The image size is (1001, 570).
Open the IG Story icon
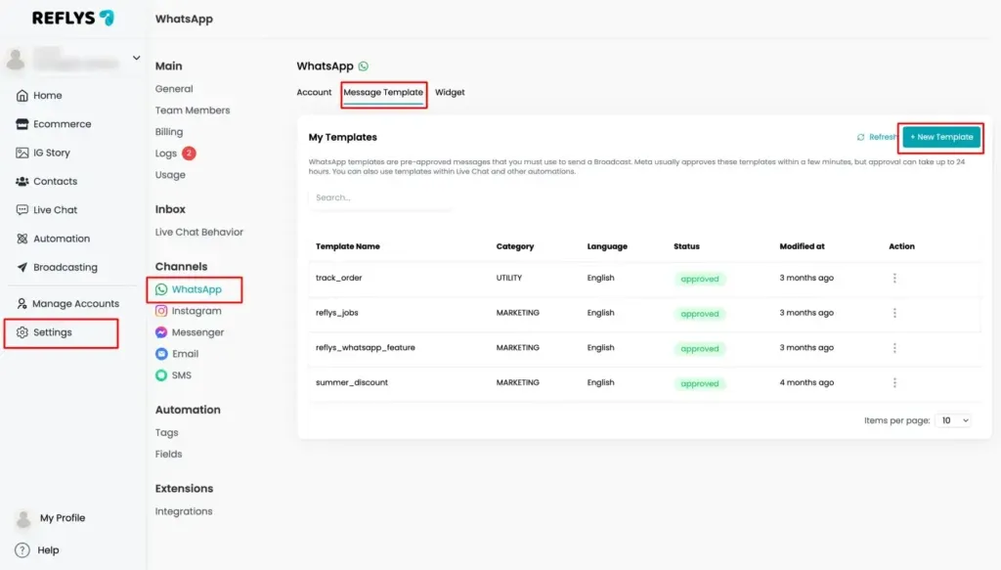pyautogui.click(x=22, y=153)
